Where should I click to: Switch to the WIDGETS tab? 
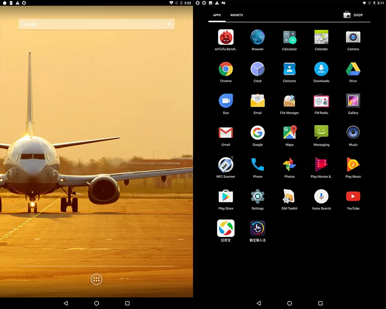(x=236, y=15)
